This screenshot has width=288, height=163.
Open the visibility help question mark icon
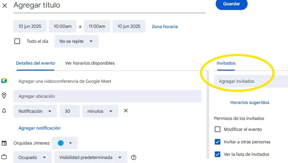[x=134, y=157]
